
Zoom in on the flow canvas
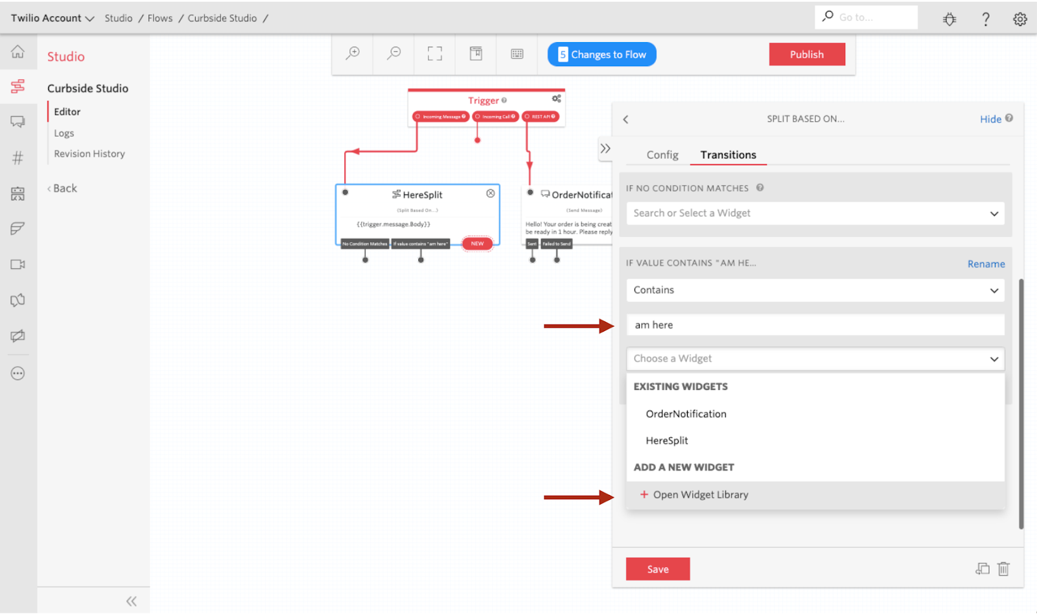(x=353, y=54)
